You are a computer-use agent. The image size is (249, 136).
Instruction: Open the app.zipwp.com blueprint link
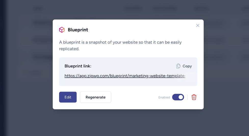[125, 76]
